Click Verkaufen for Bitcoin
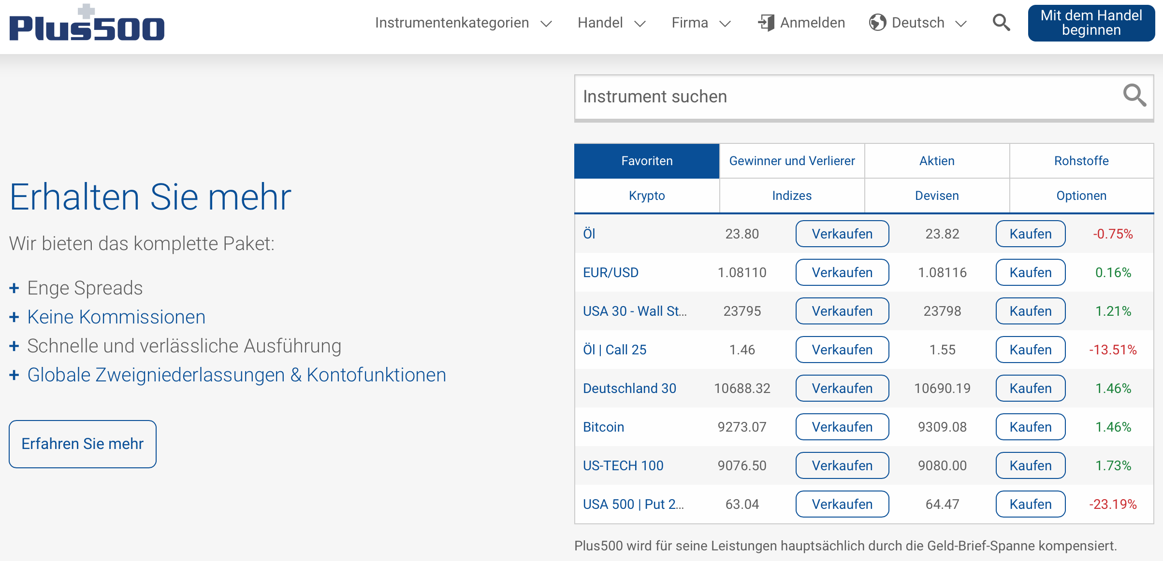This screenshot has height=561, width=1163. point(842,427)
